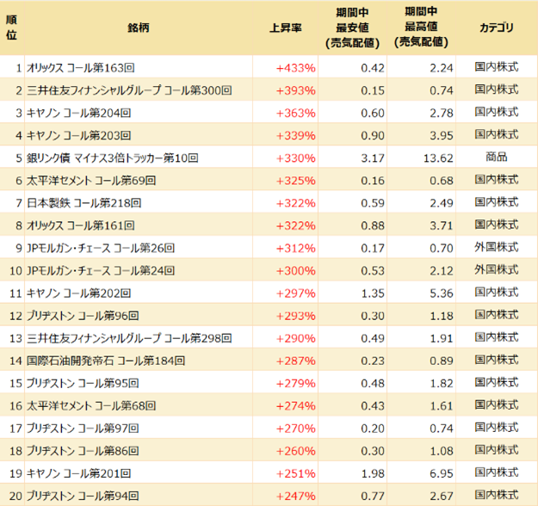Select 銀リンク債 マイナス3倍トラッカー第10回
This screenshot has height=506, width=538.
[113, 157]
